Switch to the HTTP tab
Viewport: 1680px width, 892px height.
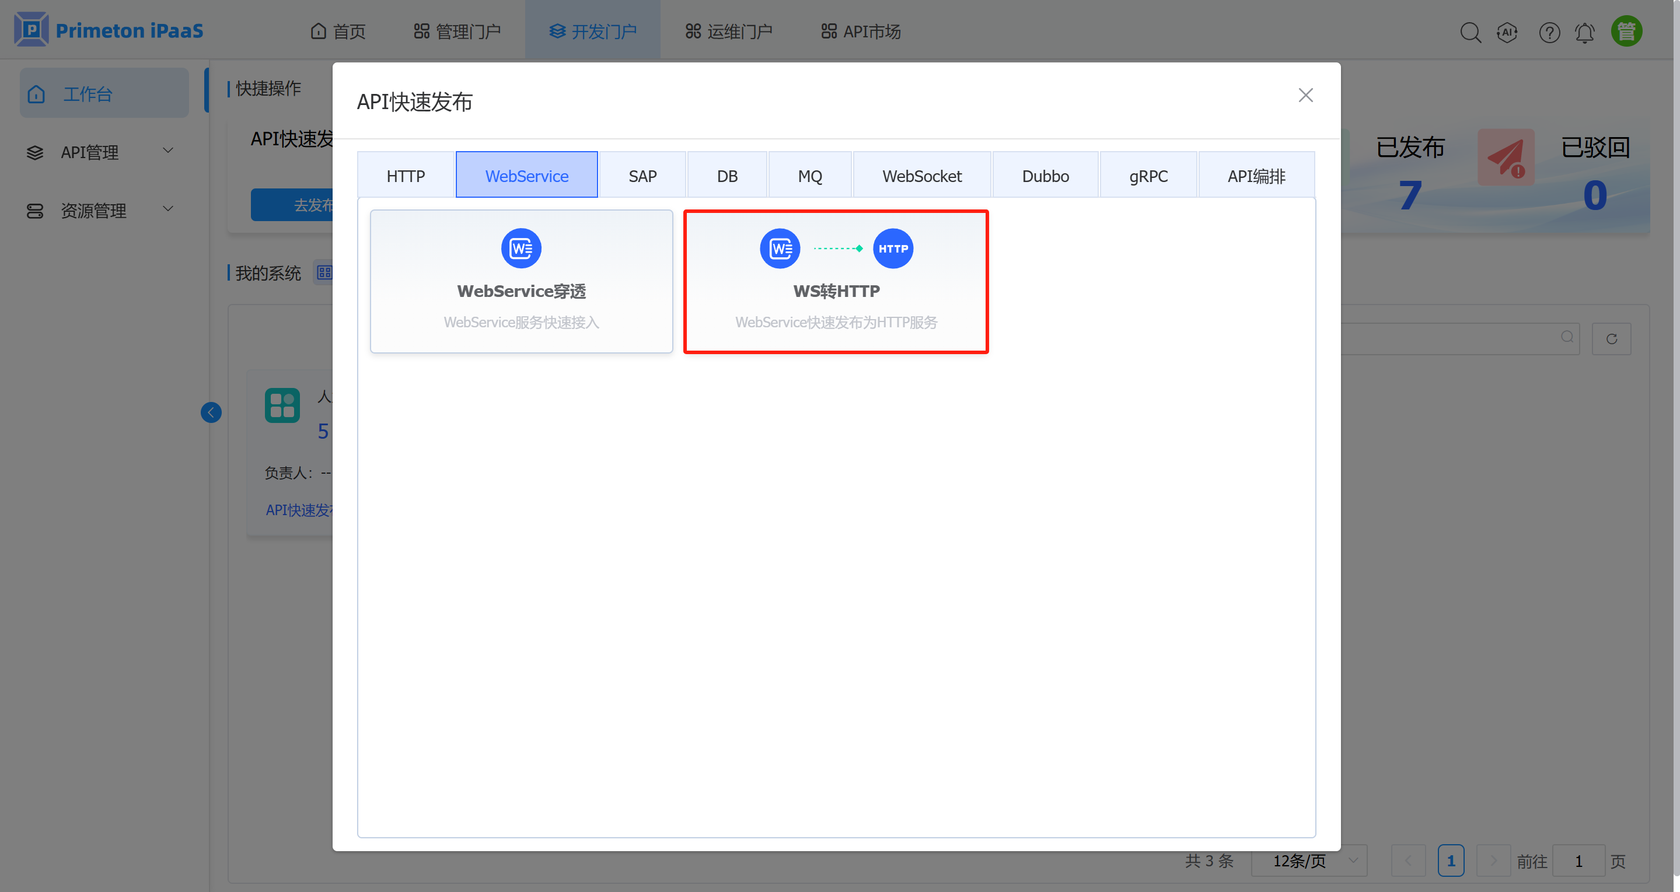point(406,176)
